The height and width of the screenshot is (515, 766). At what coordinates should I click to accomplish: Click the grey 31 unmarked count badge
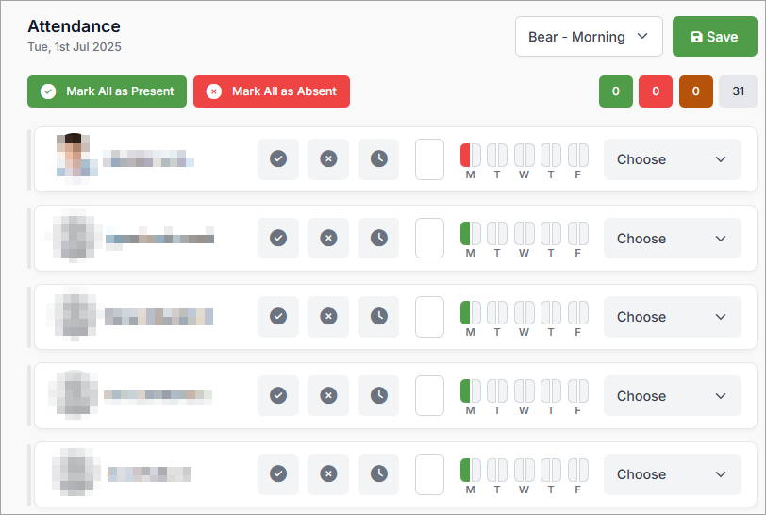tap(738, 91)
